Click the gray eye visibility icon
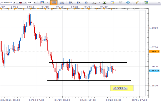The height and width of the screenshot is (102, 161). pyautogui.click(x=121, y=2)
